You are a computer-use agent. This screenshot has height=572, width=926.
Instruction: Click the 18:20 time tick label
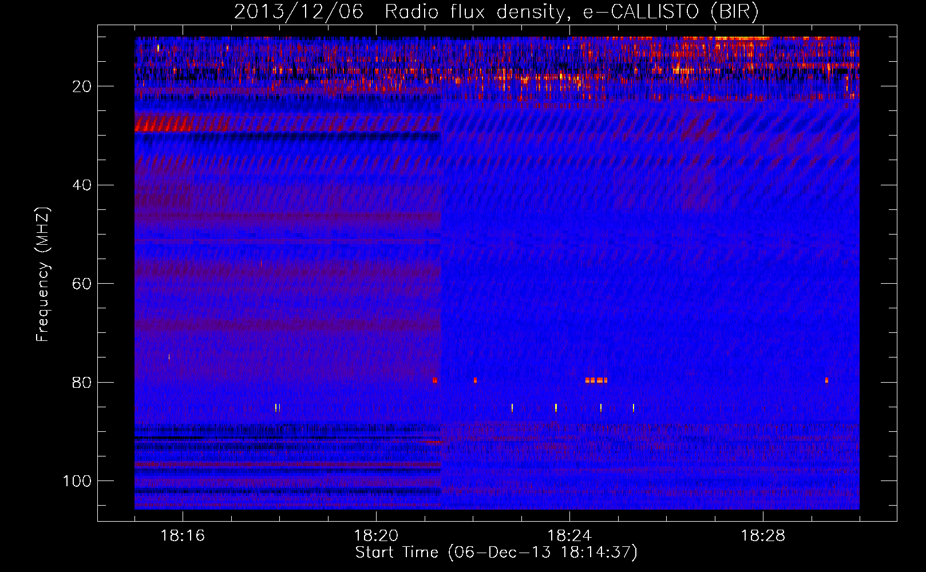(376, 536)
